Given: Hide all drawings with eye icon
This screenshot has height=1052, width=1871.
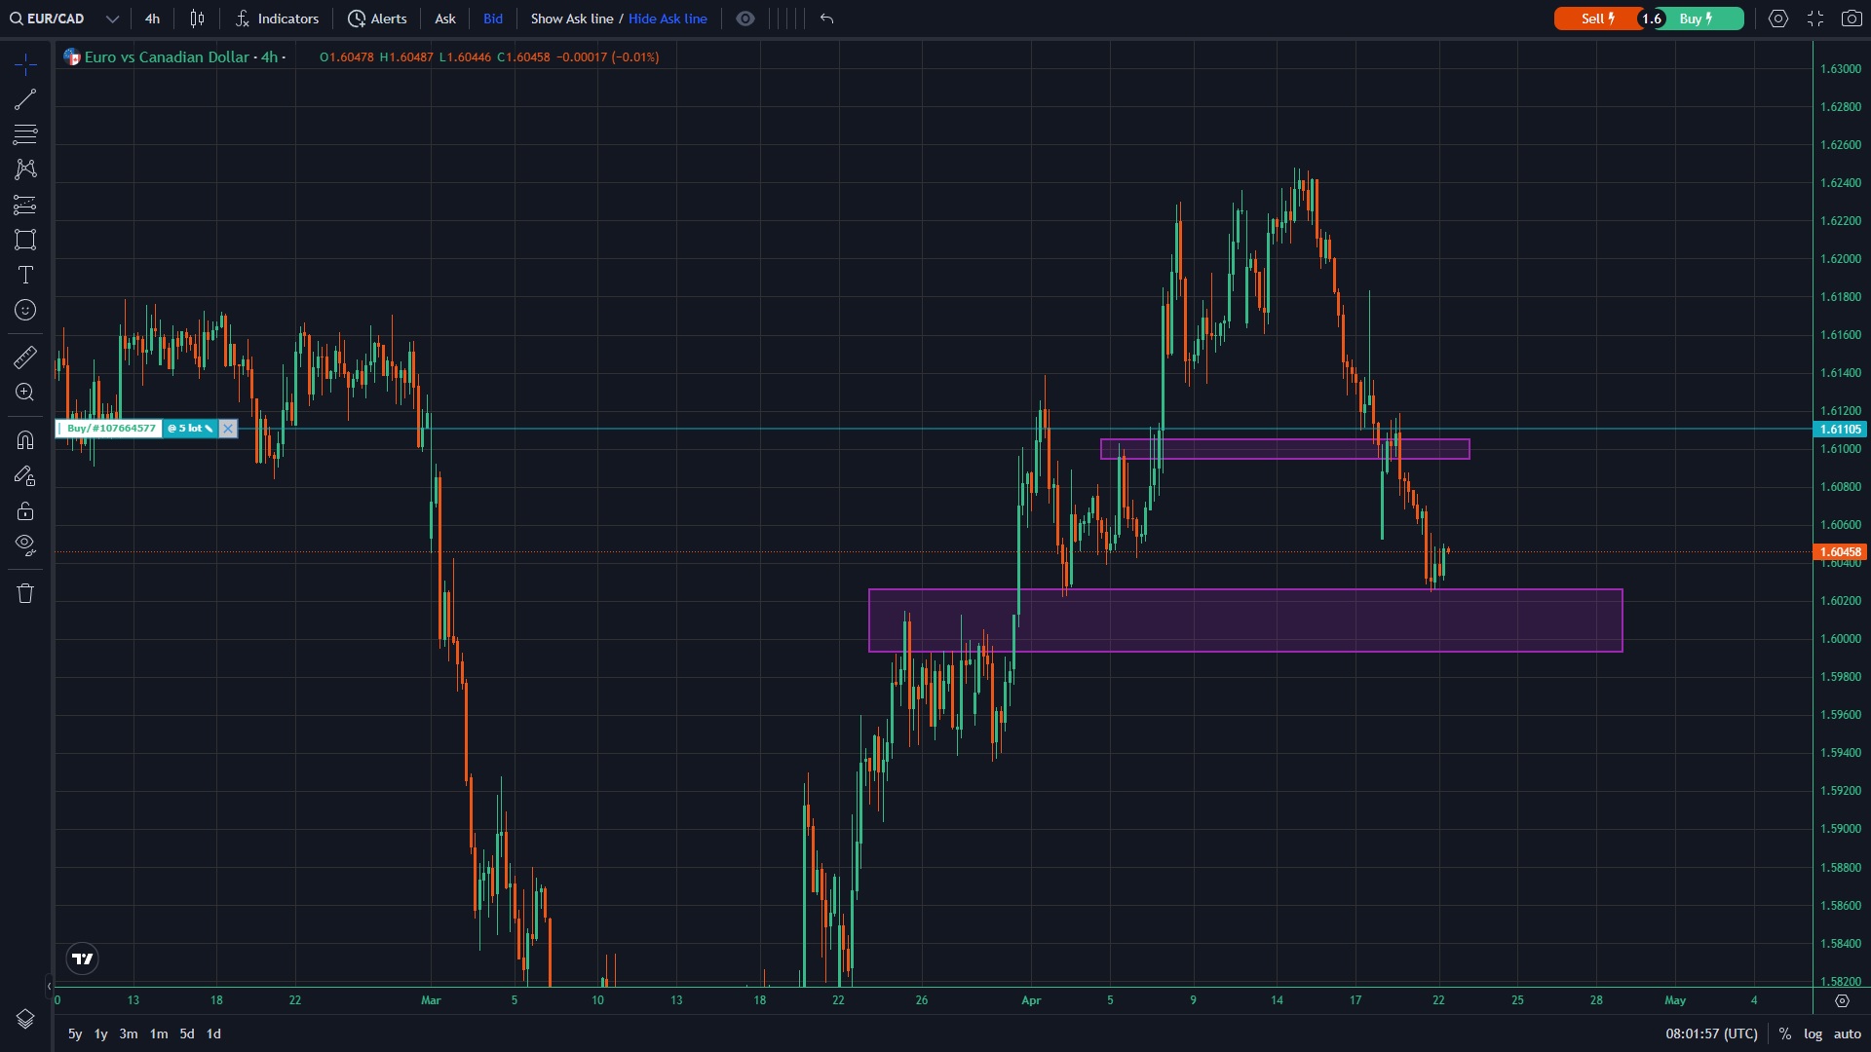Looking at the screenshot, I should pyautogui.click(x=25, y=545).
